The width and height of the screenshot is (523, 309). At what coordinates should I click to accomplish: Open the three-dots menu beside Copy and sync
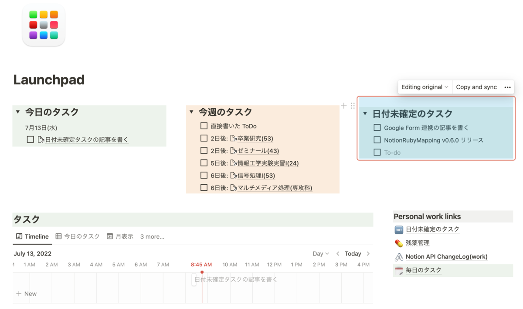507,87
